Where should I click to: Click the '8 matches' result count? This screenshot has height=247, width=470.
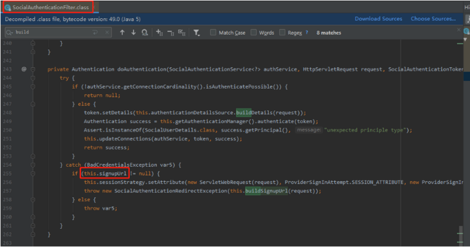pyautogui.click(x=329, y=33)
